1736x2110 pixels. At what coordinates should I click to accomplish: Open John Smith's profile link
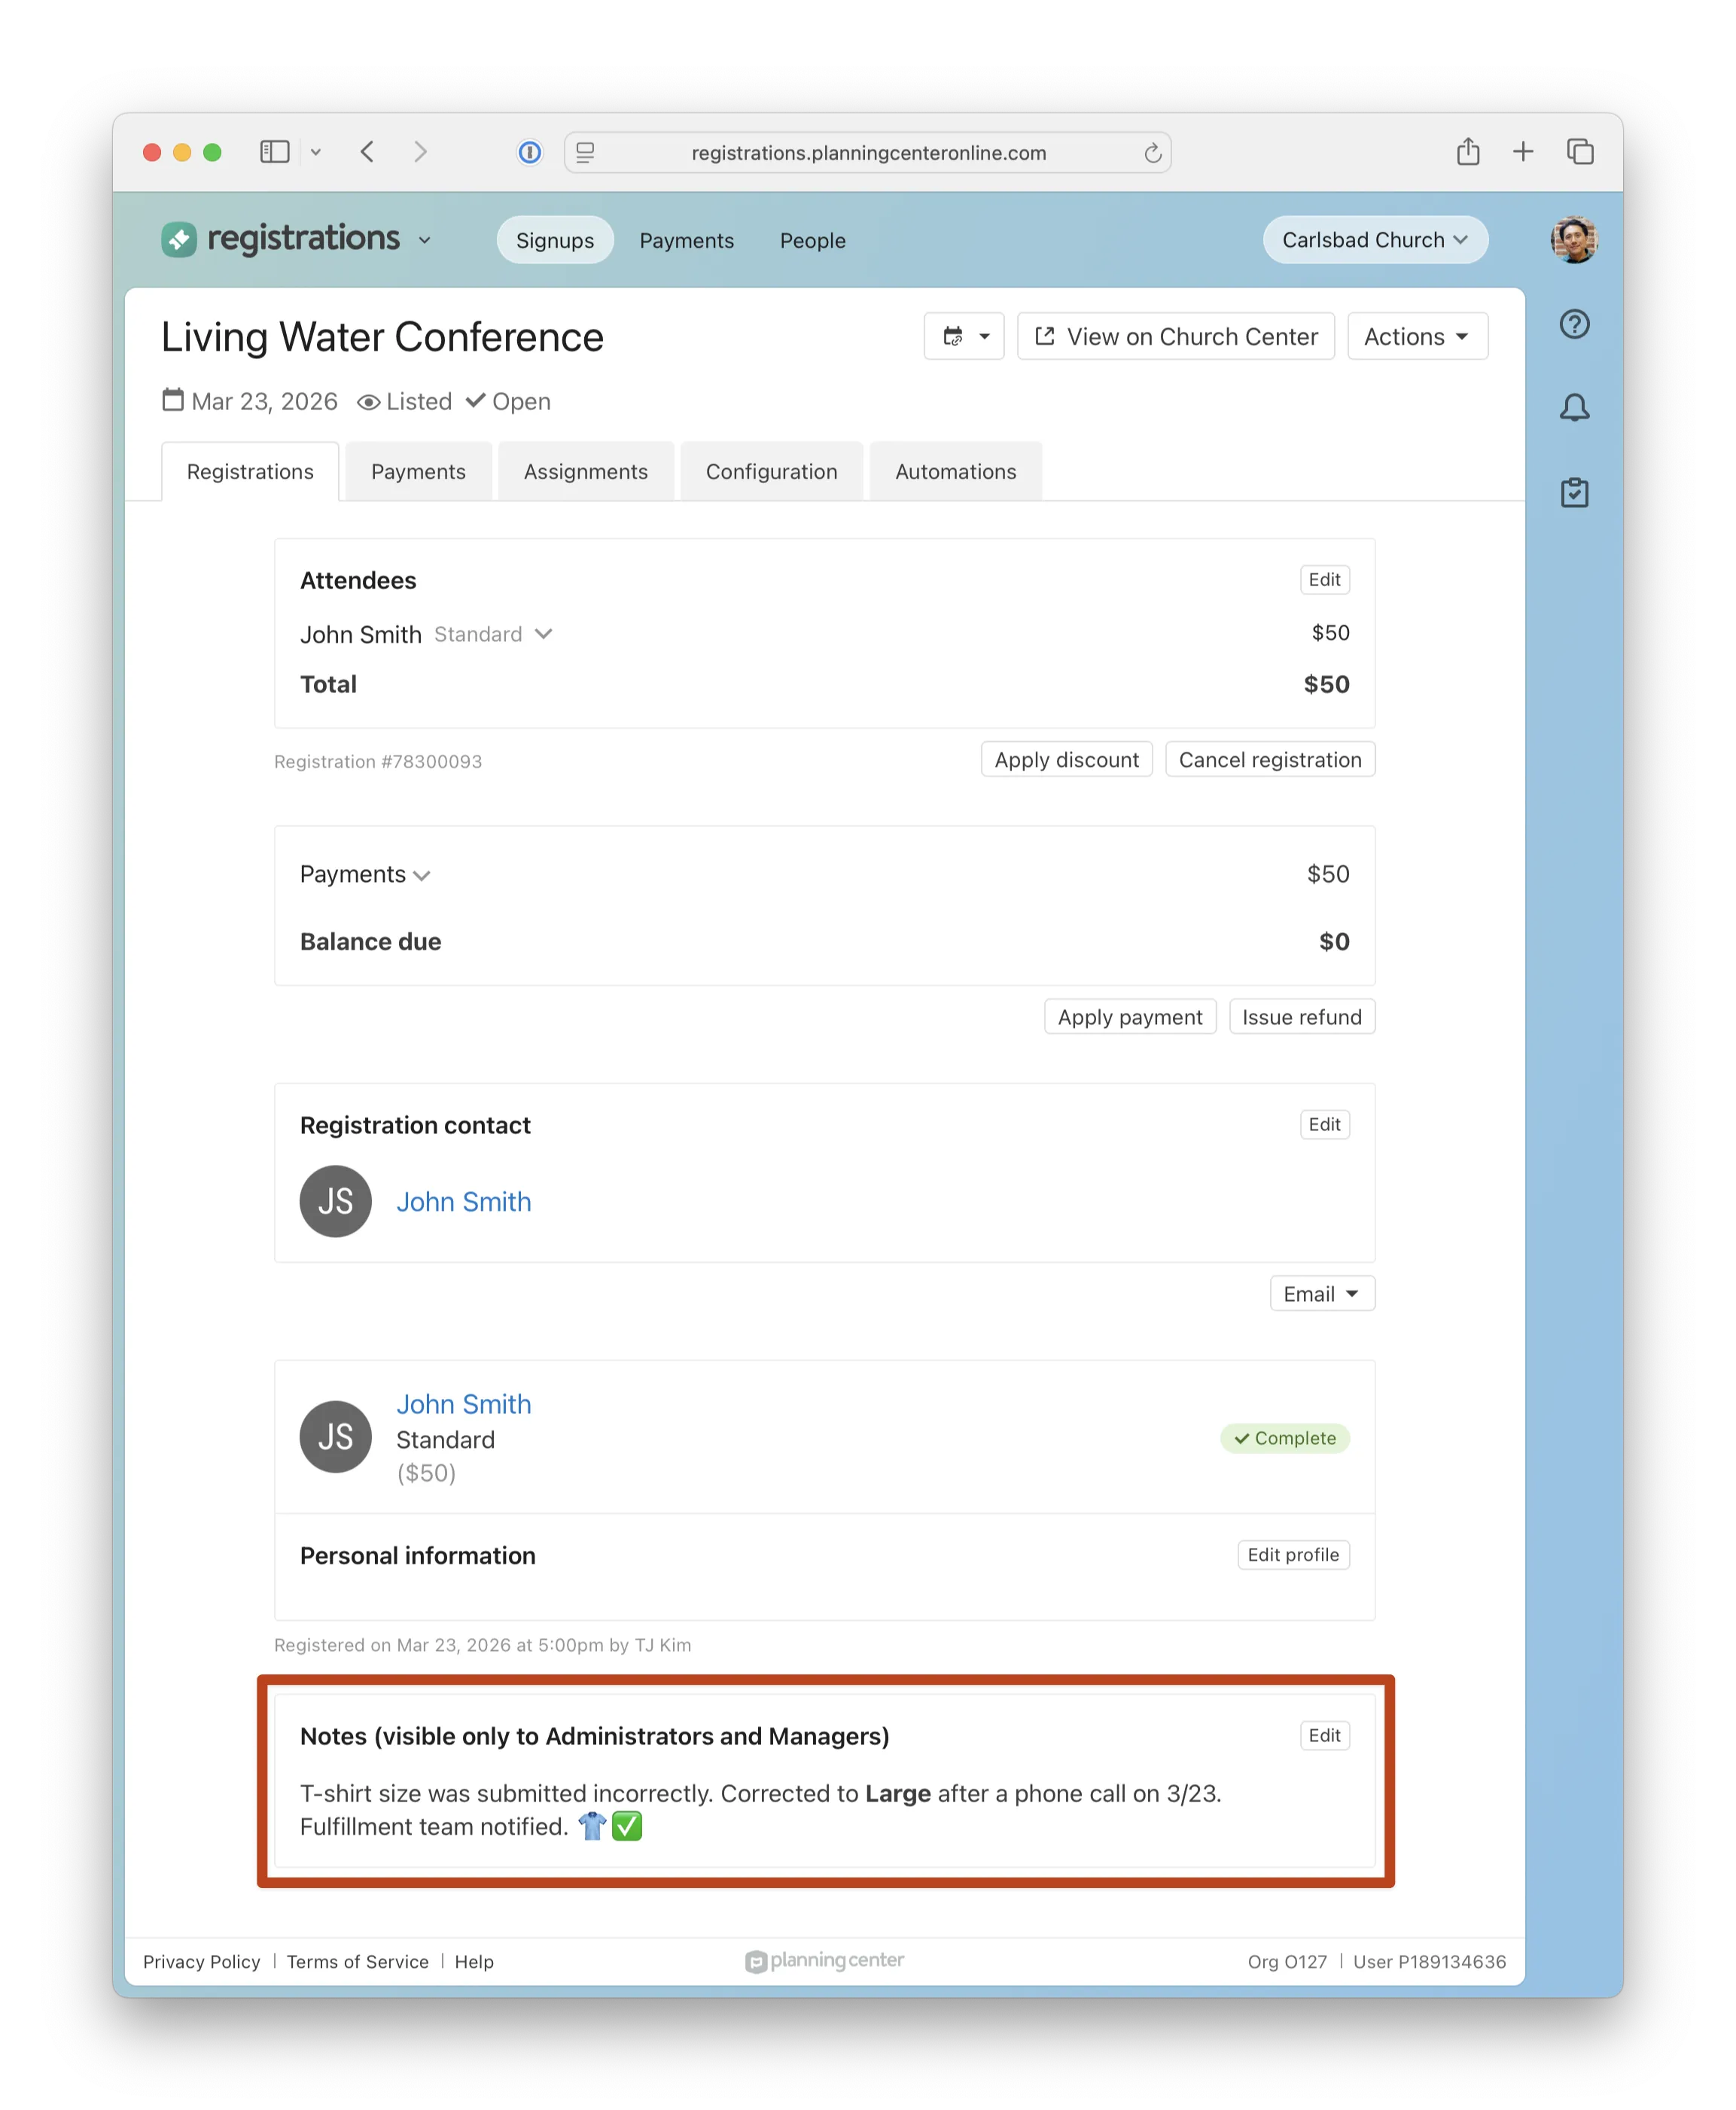click(x=463, y=1202)
